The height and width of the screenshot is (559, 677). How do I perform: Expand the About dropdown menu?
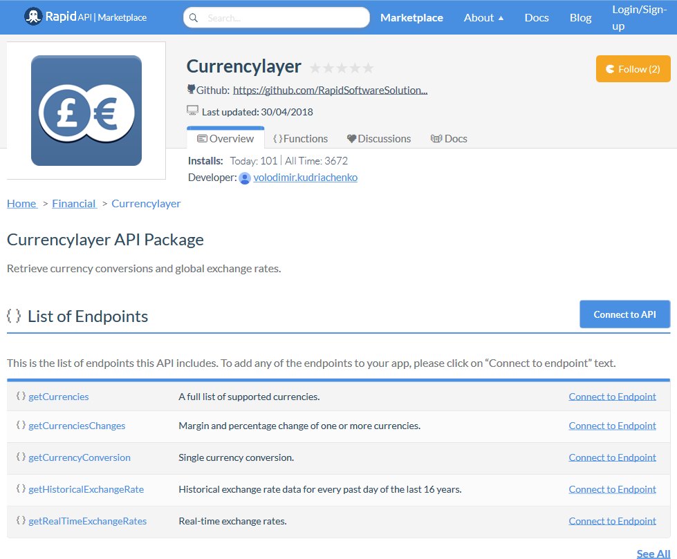pyautogui.click(x=483, y=18)
